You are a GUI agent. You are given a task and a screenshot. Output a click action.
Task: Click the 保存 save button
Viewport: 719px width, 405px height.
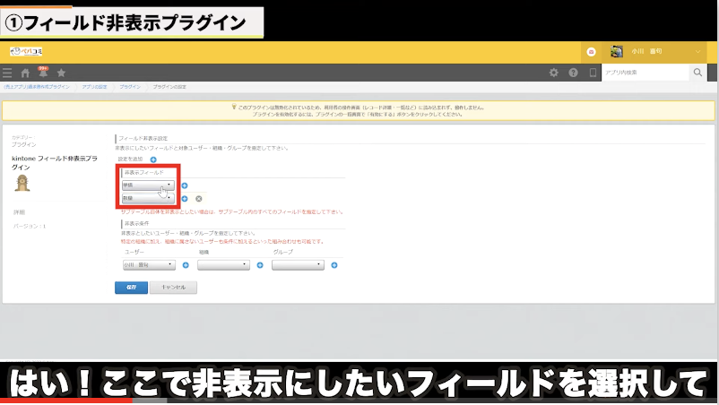pyautogui.click(x=131, y=288)
